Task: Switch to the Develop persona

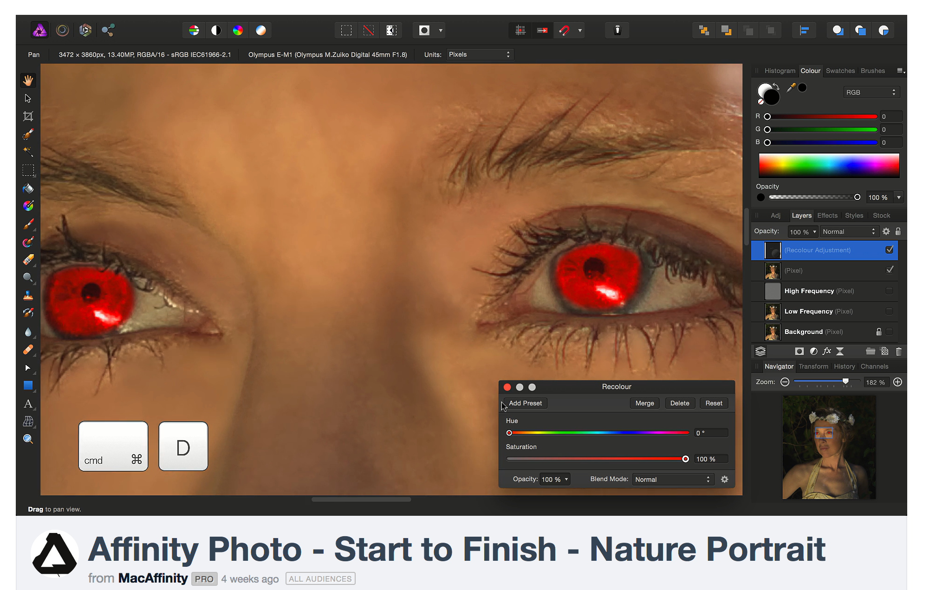Action: click(85, 30)
